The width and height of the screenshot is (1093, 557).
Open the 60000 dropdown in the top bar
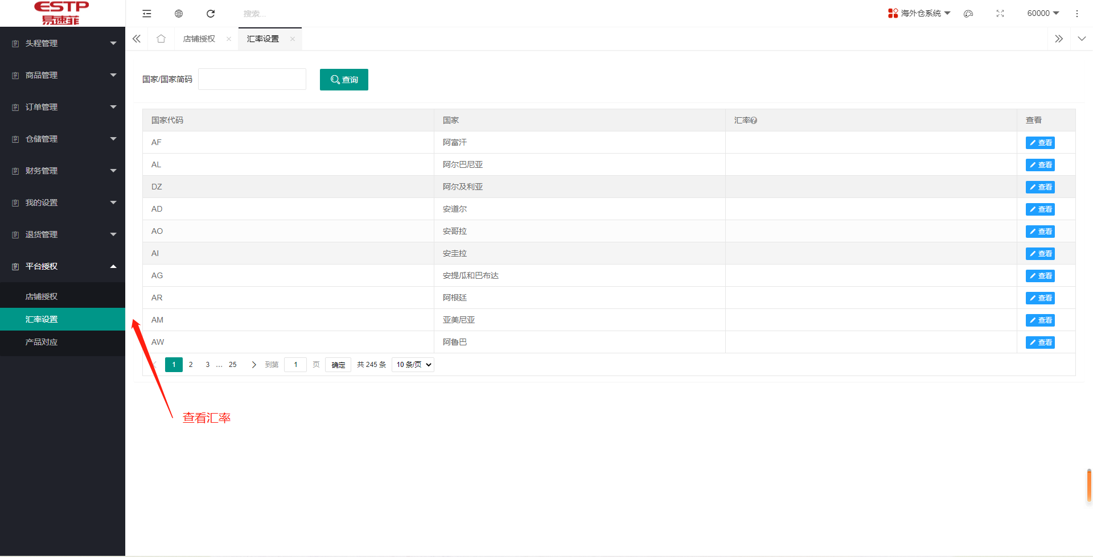tap(1042, 13)
